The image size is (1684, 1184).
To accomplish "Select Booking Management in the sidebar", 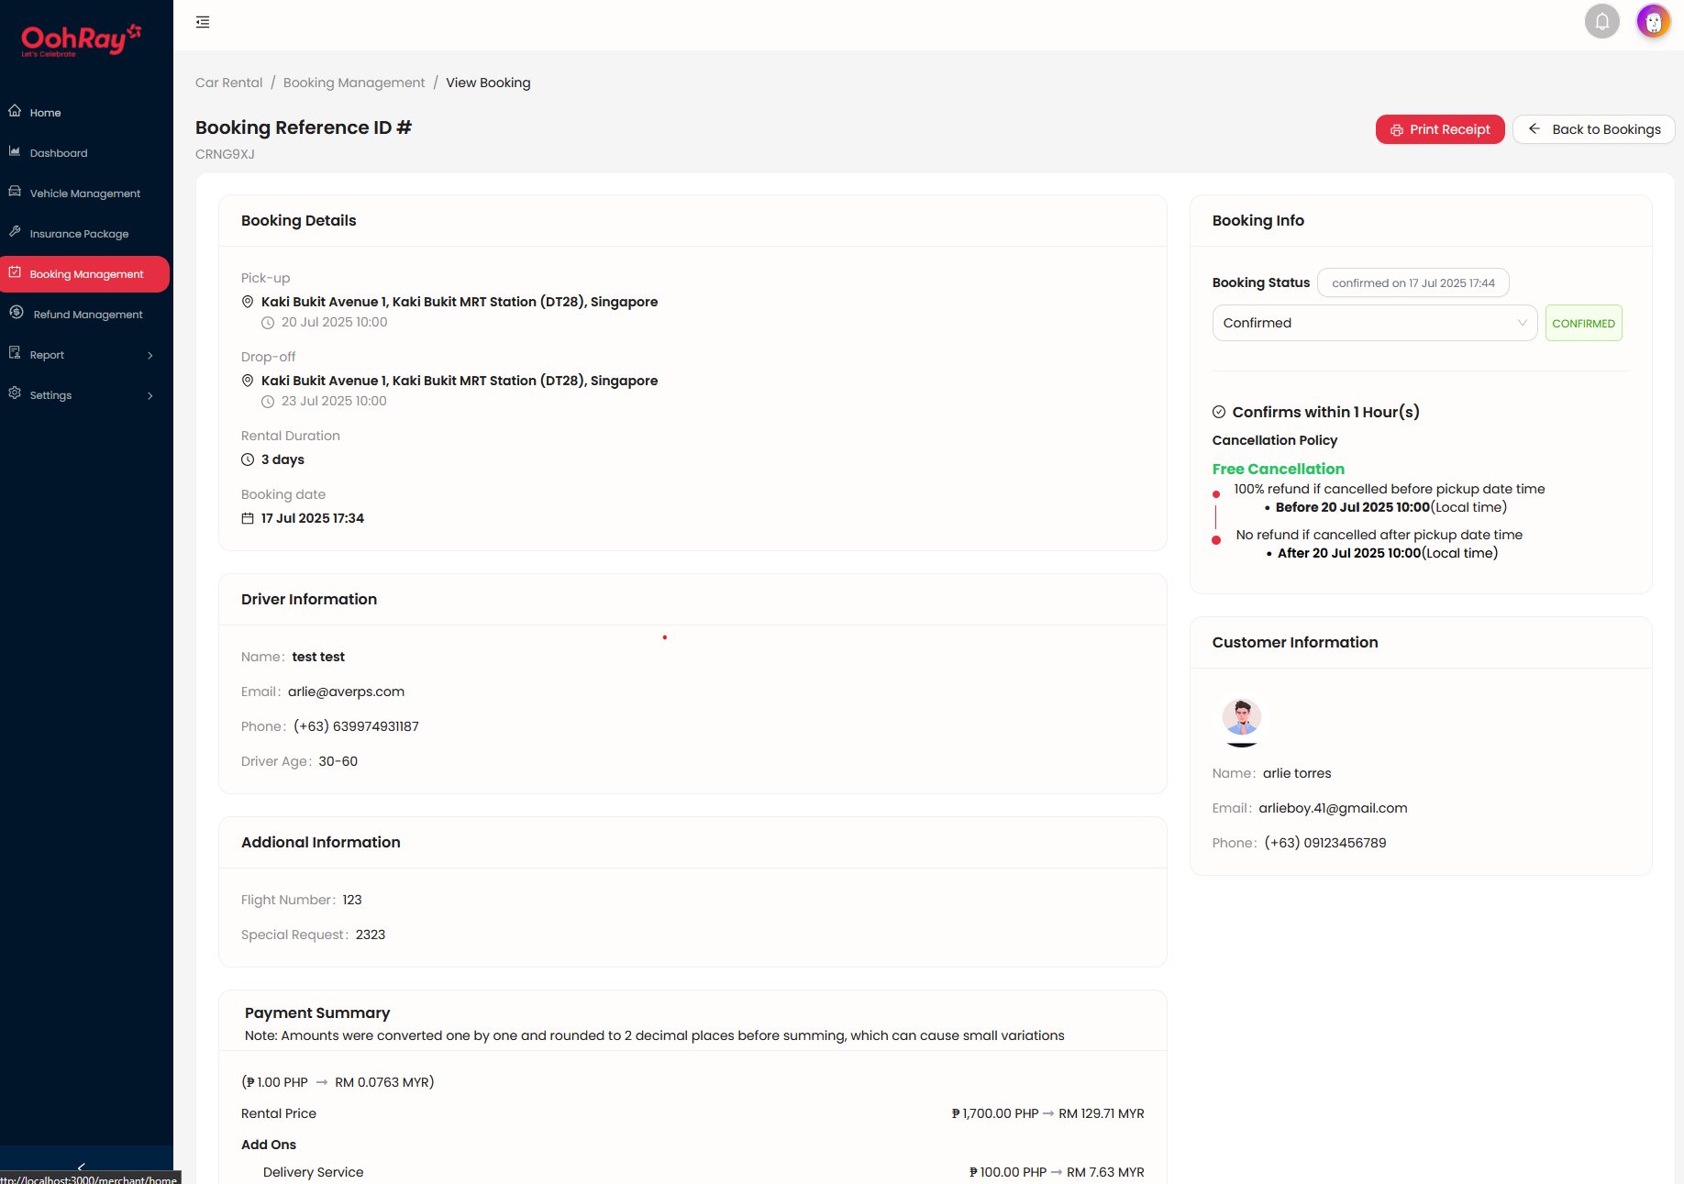I will coord(85,273).
